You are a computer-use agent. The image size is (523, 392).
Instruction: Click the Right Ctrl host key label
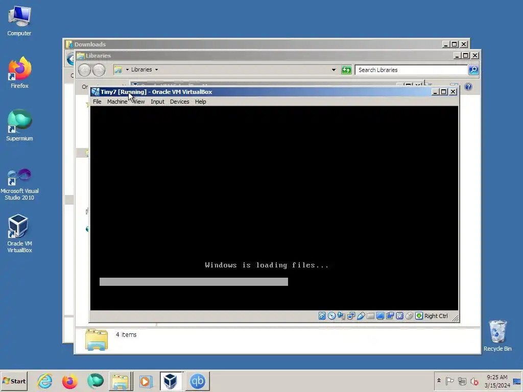[436, 315]
